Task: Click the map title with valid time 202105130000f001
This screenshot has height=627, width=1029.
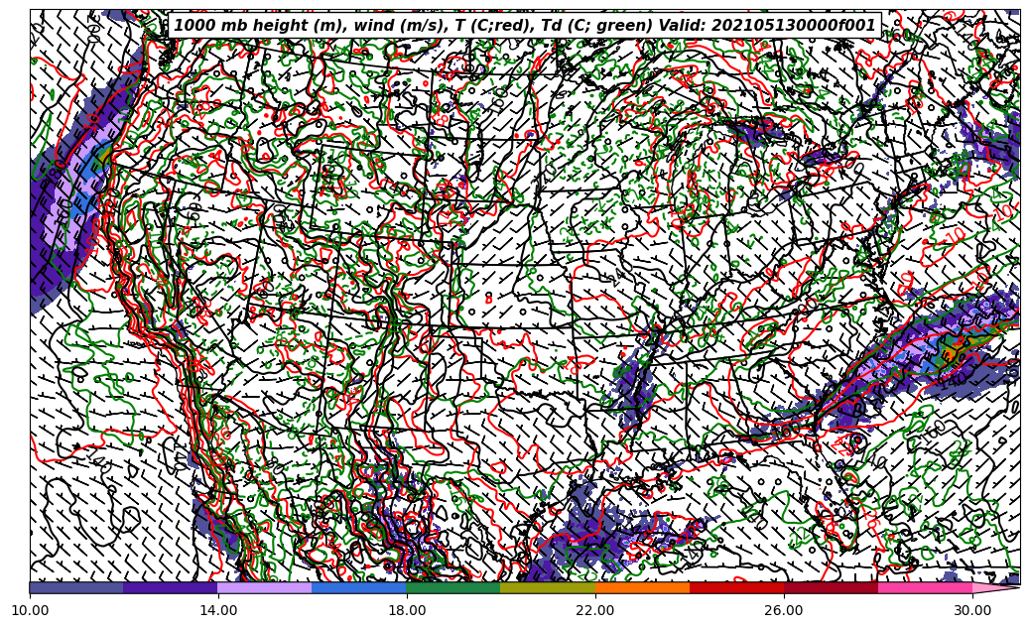Action: point(525,26)
